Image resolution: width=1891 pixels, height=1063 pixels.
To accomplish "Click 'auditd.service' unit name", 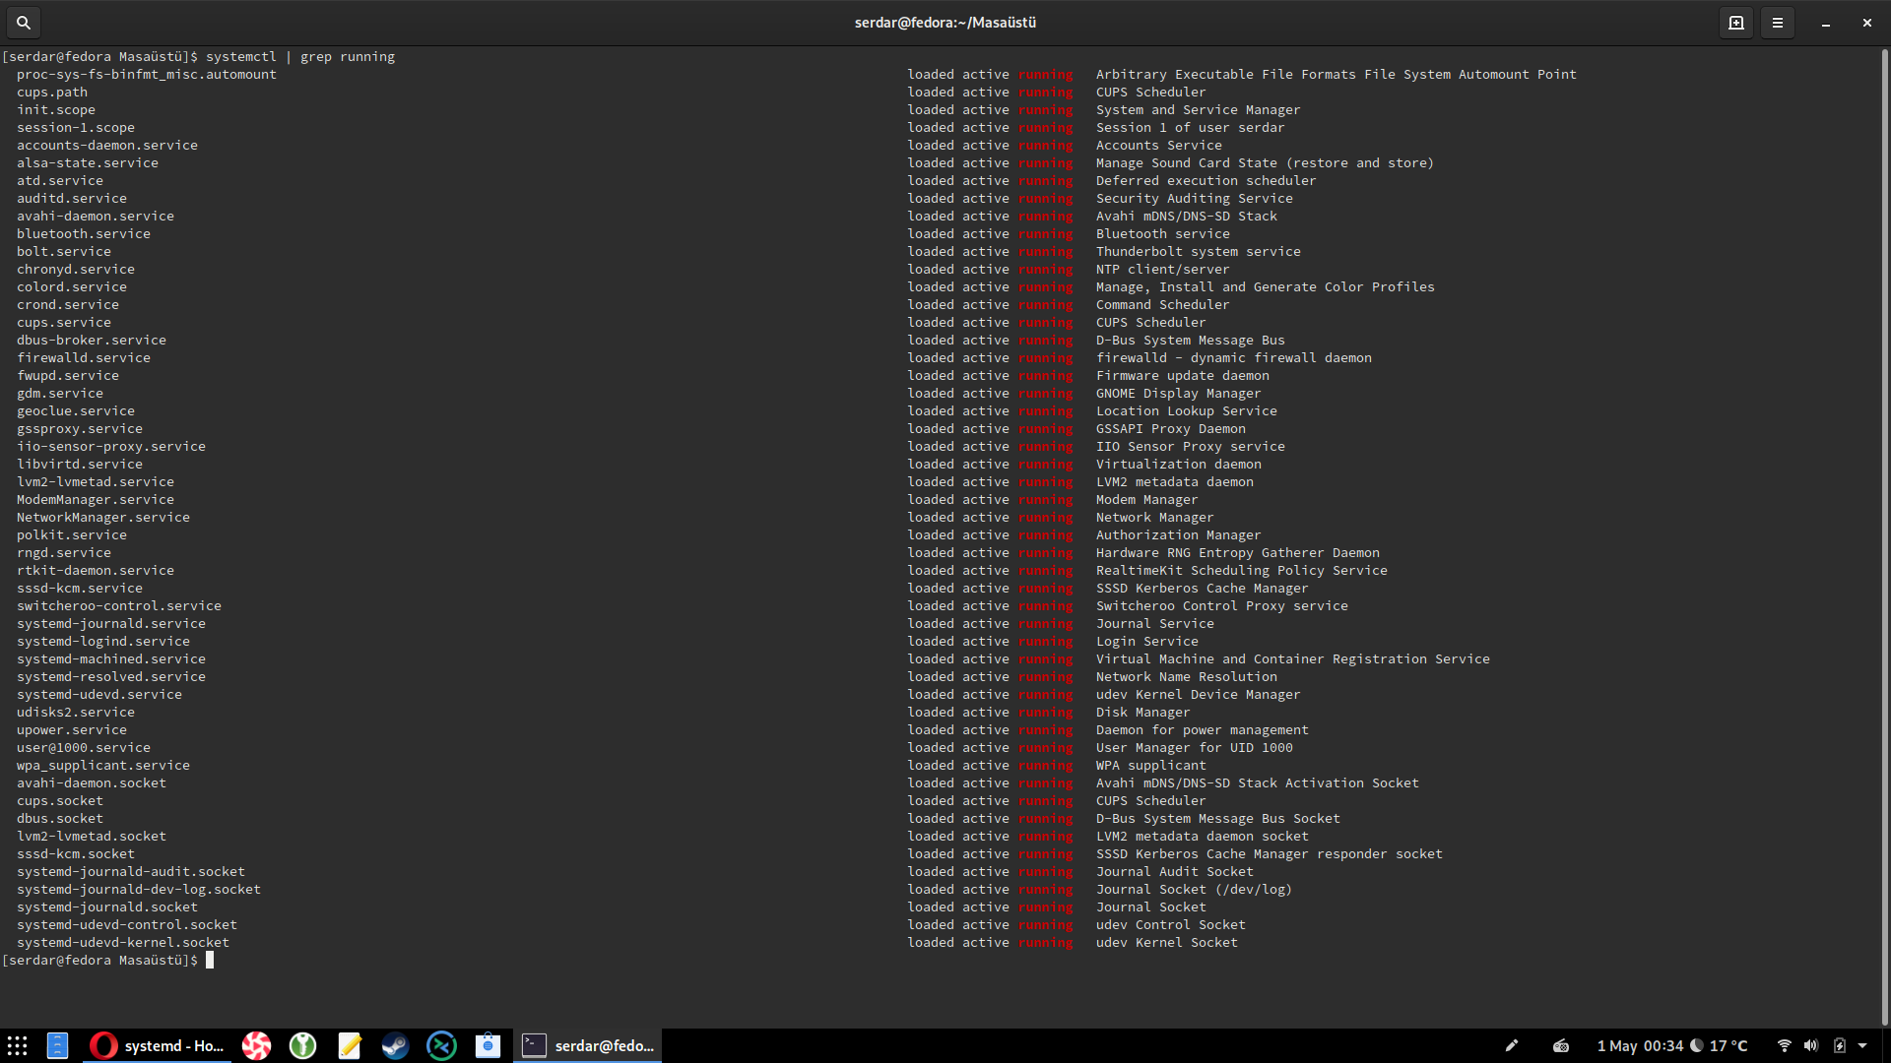I will coord(72,199).
